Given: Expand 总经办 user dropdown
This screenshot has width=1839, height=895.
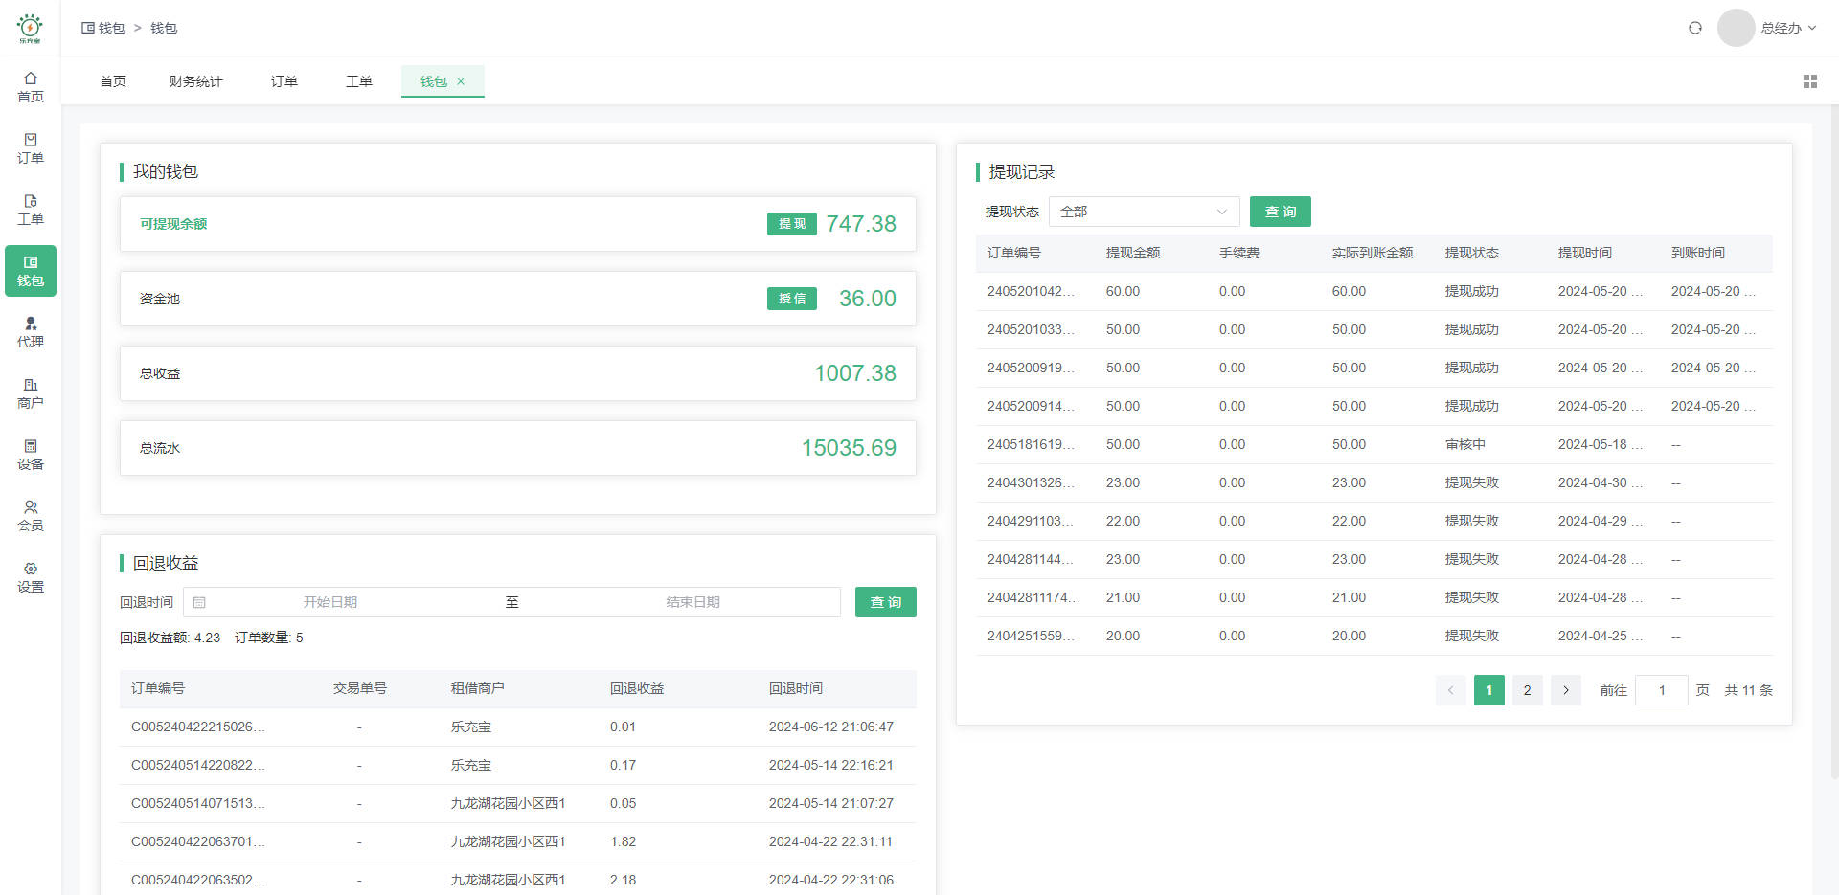Looking at the screenshot, I should (1788, 28).
